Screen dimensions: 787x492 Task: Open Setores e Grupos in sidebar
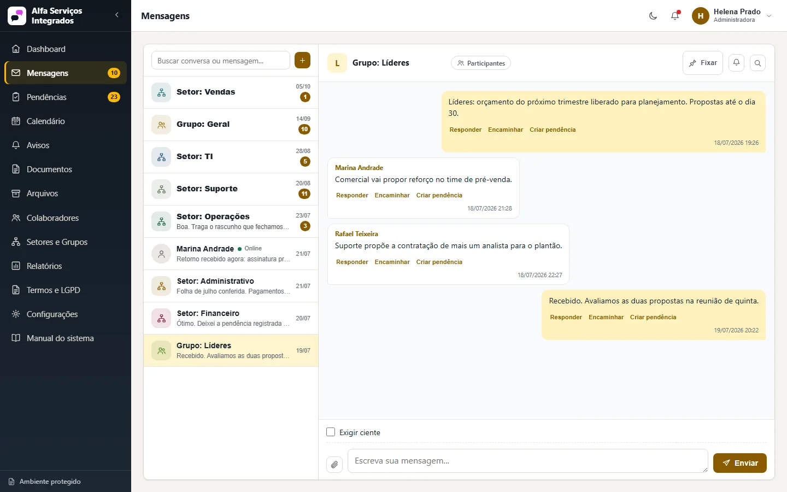pyautogui.click(x=66, y=242)
